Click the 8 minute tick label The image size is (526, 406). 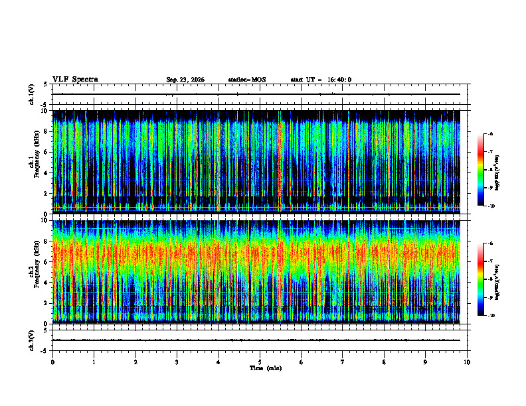(384, 362)
